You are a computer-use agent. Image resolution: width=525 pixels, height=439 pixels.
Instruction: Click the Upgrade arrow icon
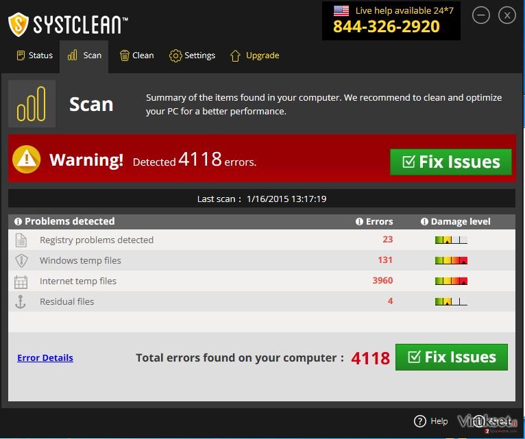(235, 56)
